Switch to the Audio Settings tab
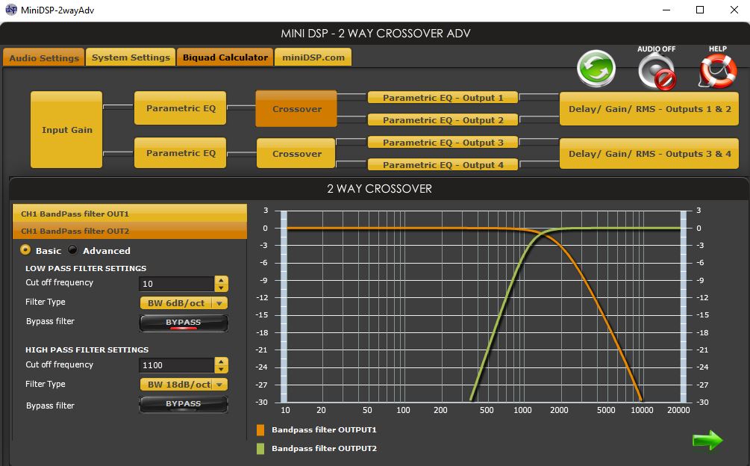Image resolution: width=750 pixels, height=466 pixels. tap(44, 58)
